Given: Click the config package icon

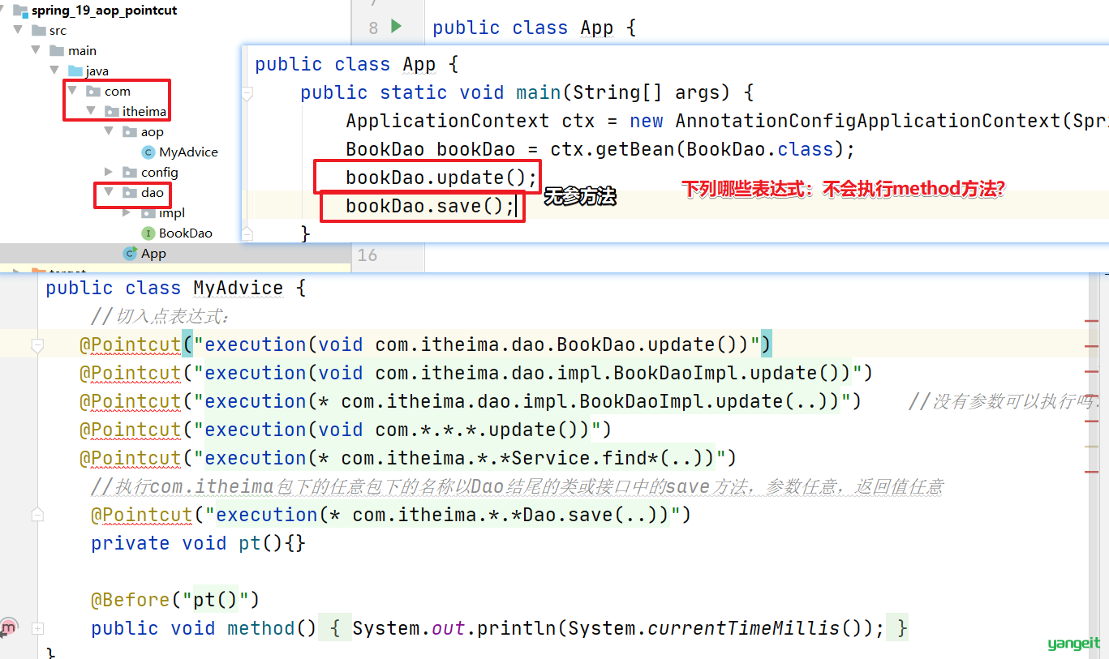Looking at the screenshot, I should 129,172.
